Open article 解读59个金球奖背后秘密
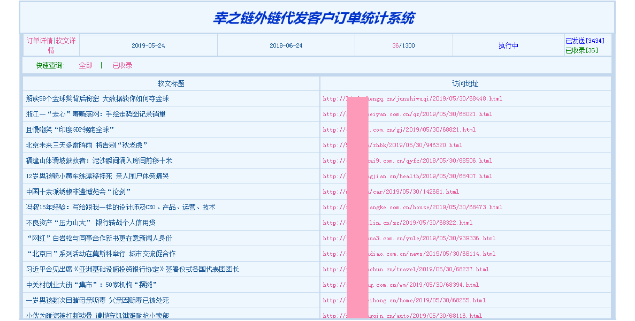Image resolution: width=635 pixels, height=321 pixels. pyautogui.click(x=97, y=98)
